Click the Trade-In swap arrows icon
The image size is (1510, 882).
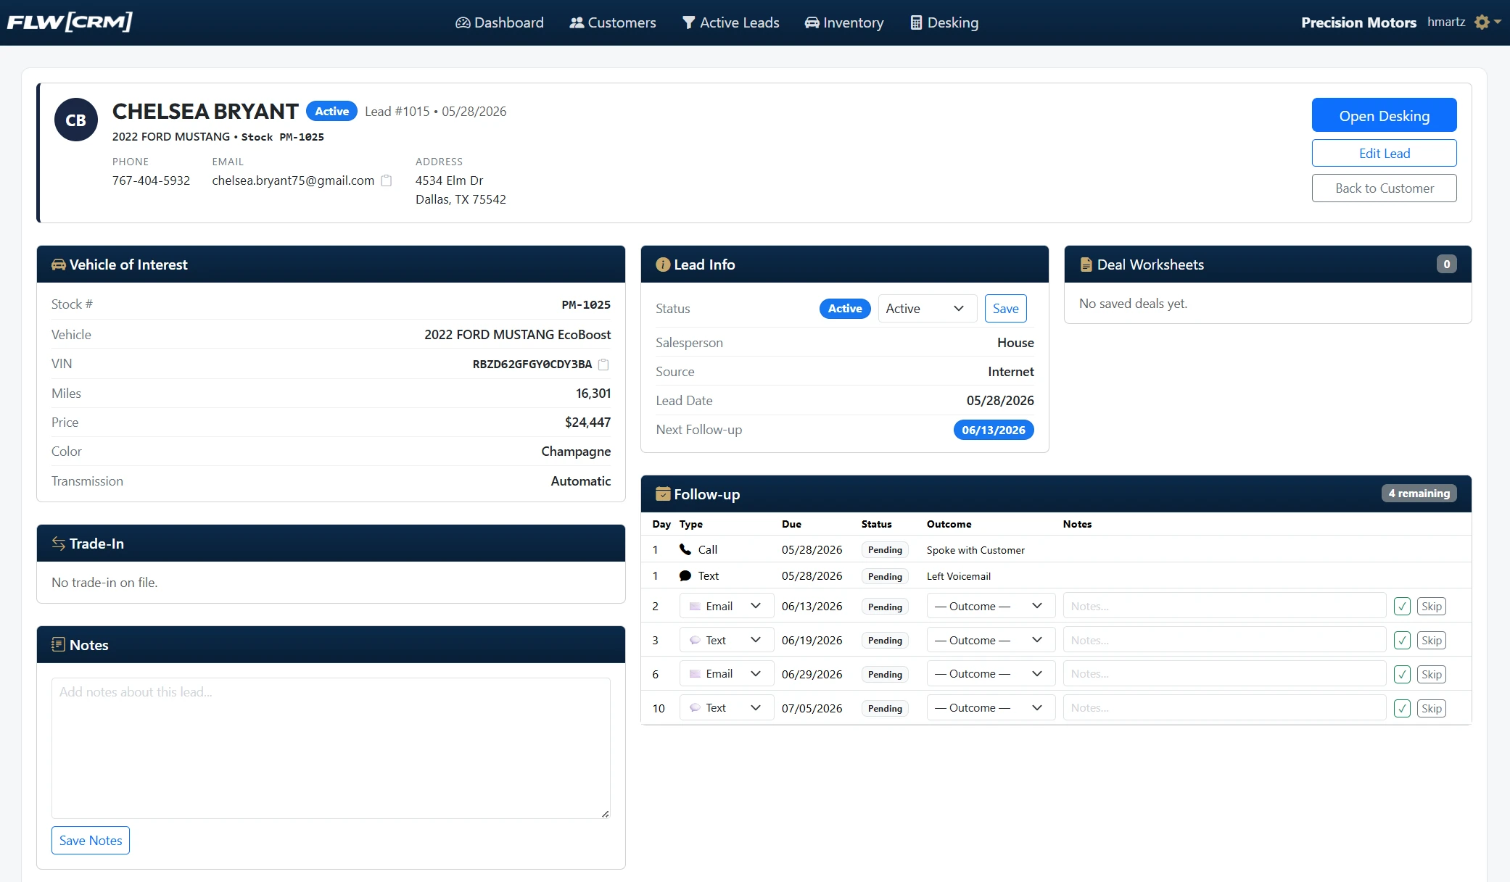point(59,544)
